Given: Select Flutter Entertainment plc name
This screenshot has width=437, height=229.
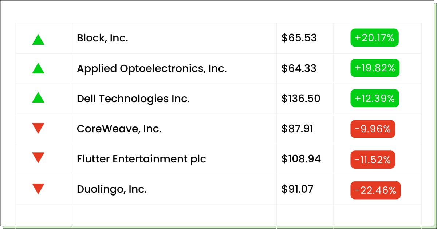Looking at the screenshot, I should pos(142,159).
